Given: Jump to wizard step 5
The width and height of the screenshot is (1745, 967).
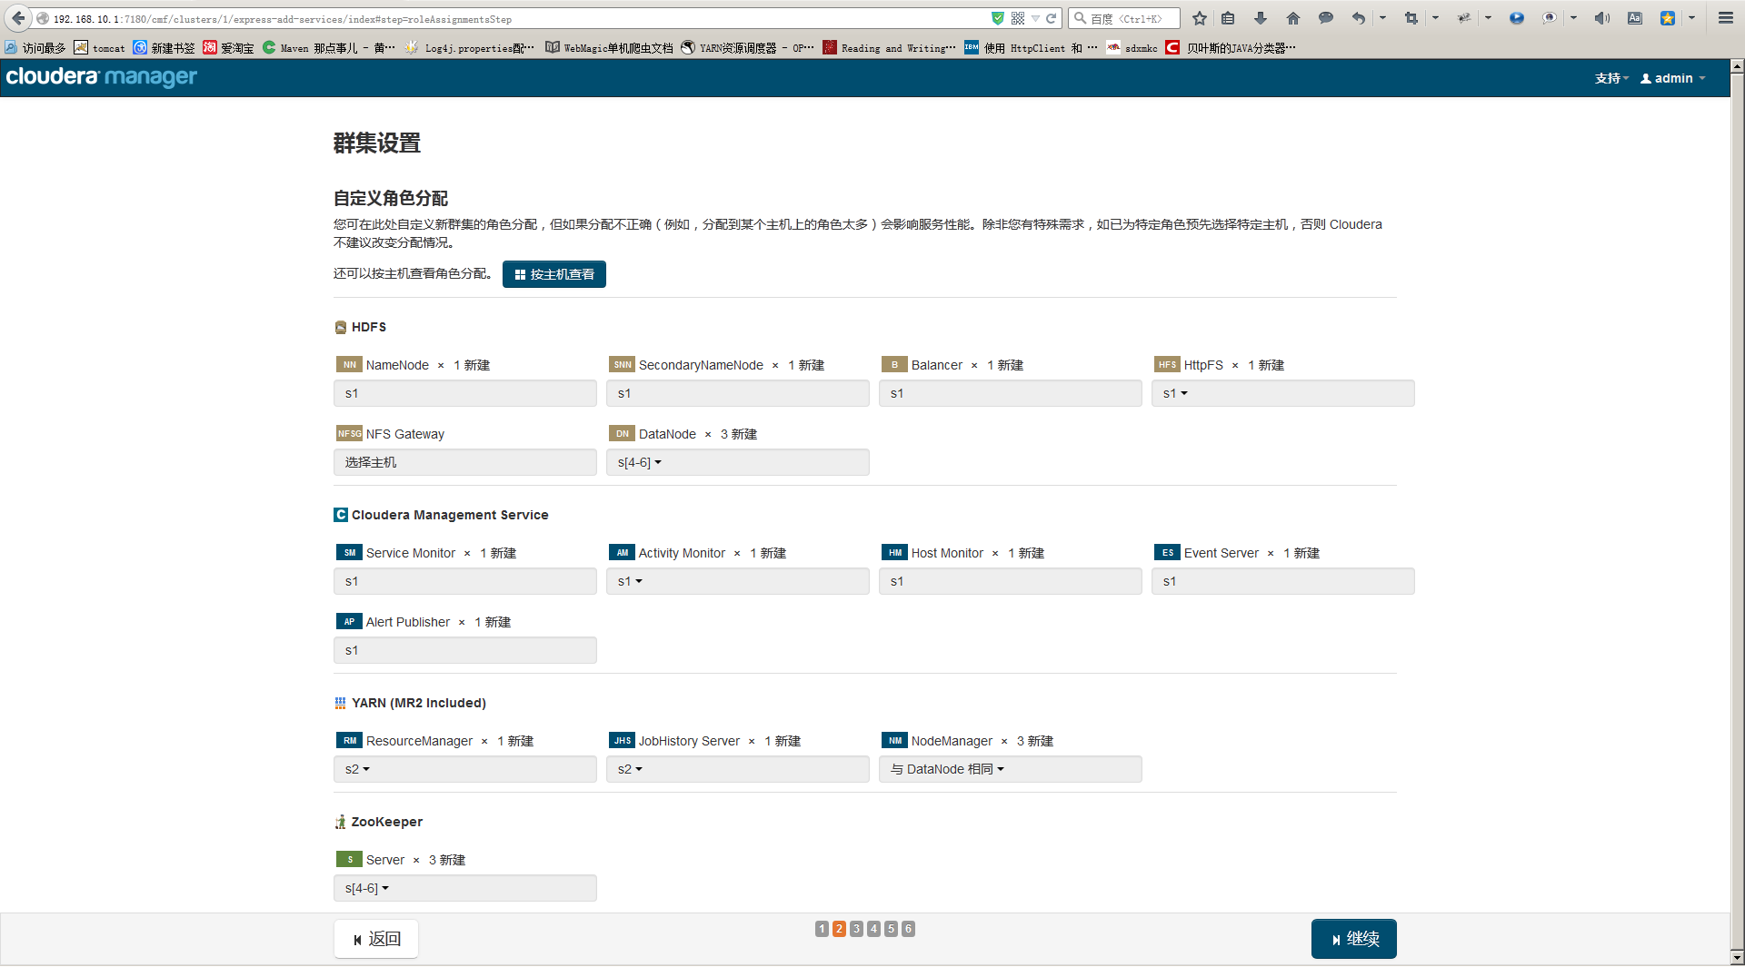Looking at the screenshot, I should [x=891, y=929].
